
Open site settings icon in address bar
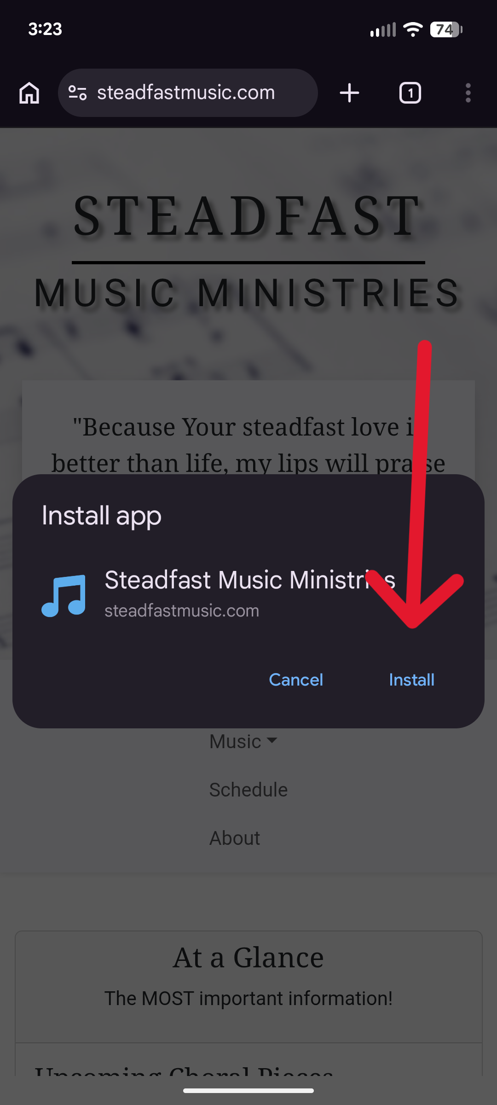77,93
